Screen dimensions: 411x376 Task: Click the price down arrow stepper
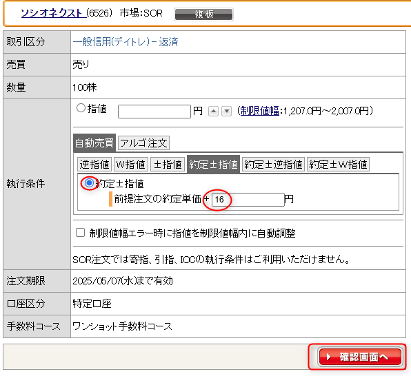226,112
